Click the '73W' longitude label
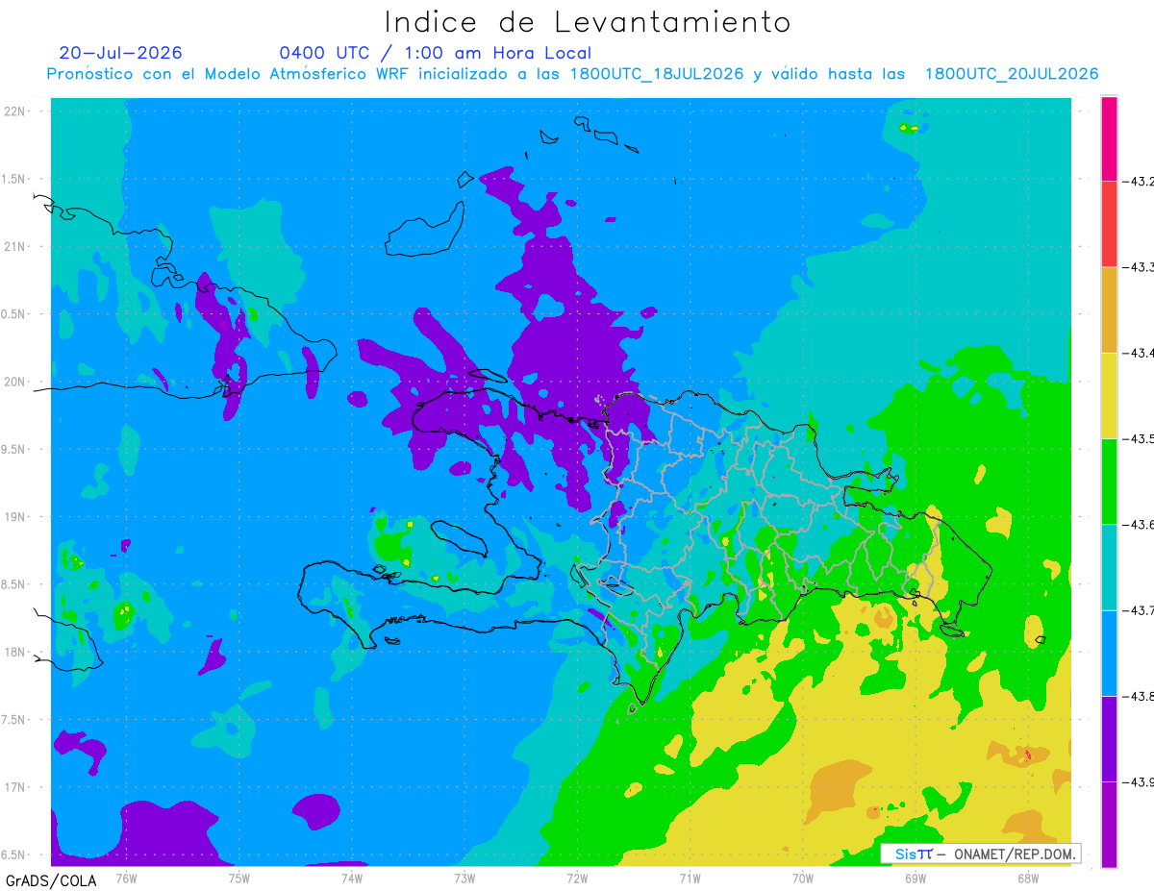Viewport: 1154px width, 891px height. 464,878
